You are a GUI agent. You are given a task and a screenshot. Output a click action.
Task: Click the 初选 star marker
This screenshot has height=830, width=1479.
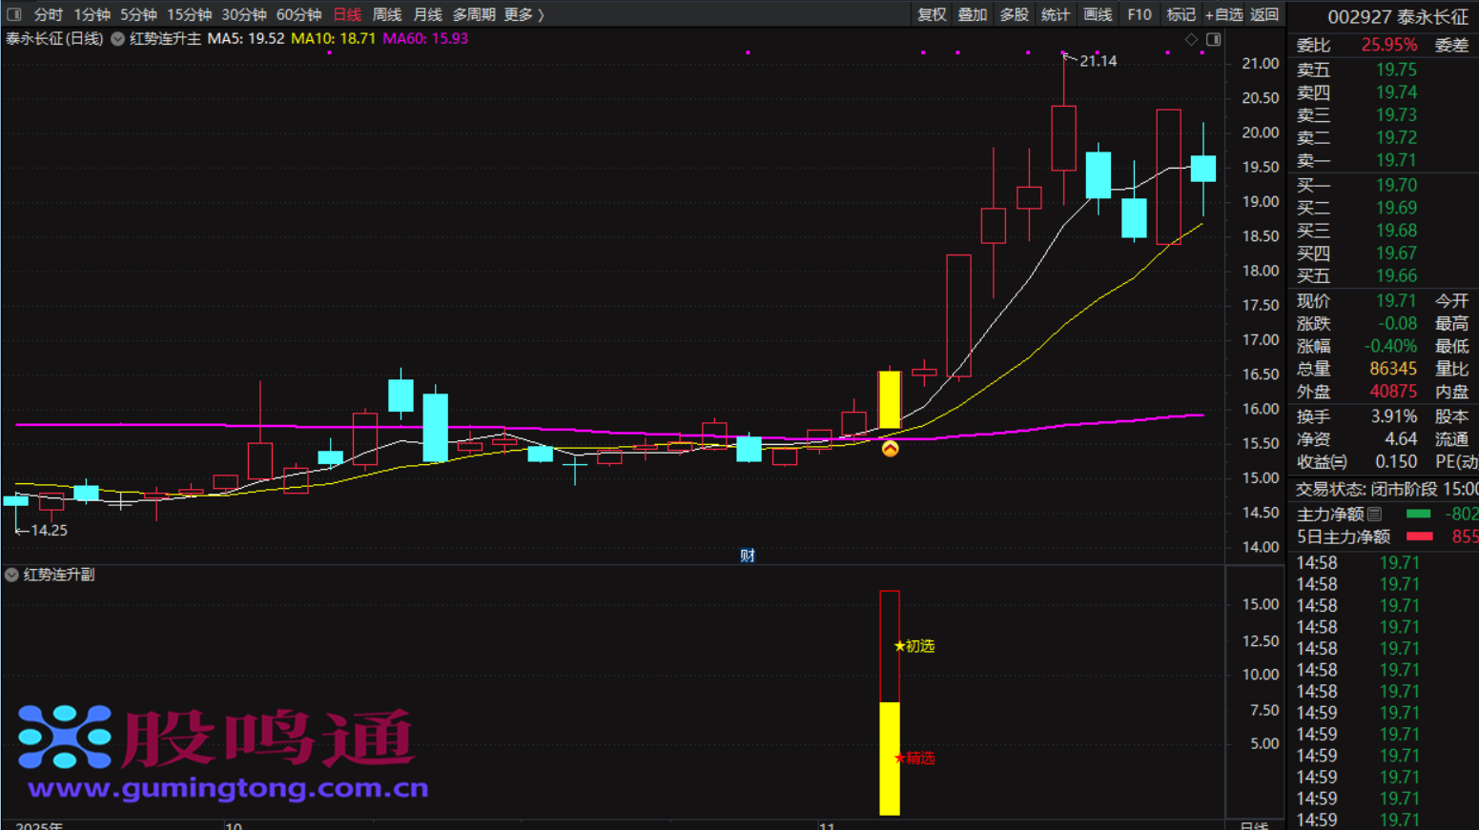[x=914, y=646]
